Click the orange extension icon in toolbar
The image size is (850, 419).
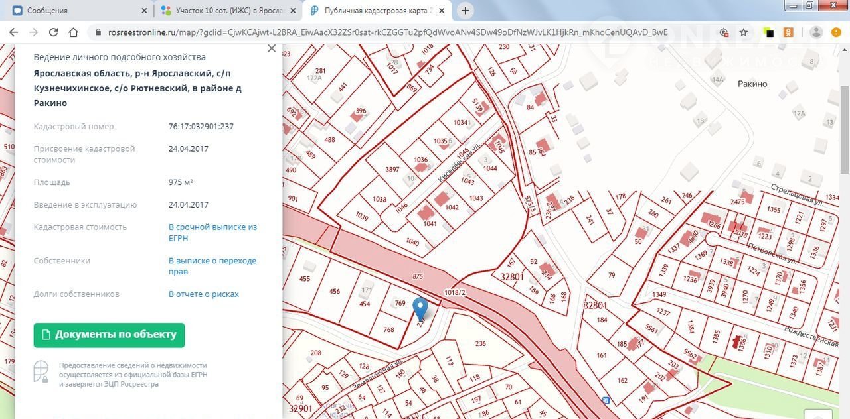(x=788, y=32)
